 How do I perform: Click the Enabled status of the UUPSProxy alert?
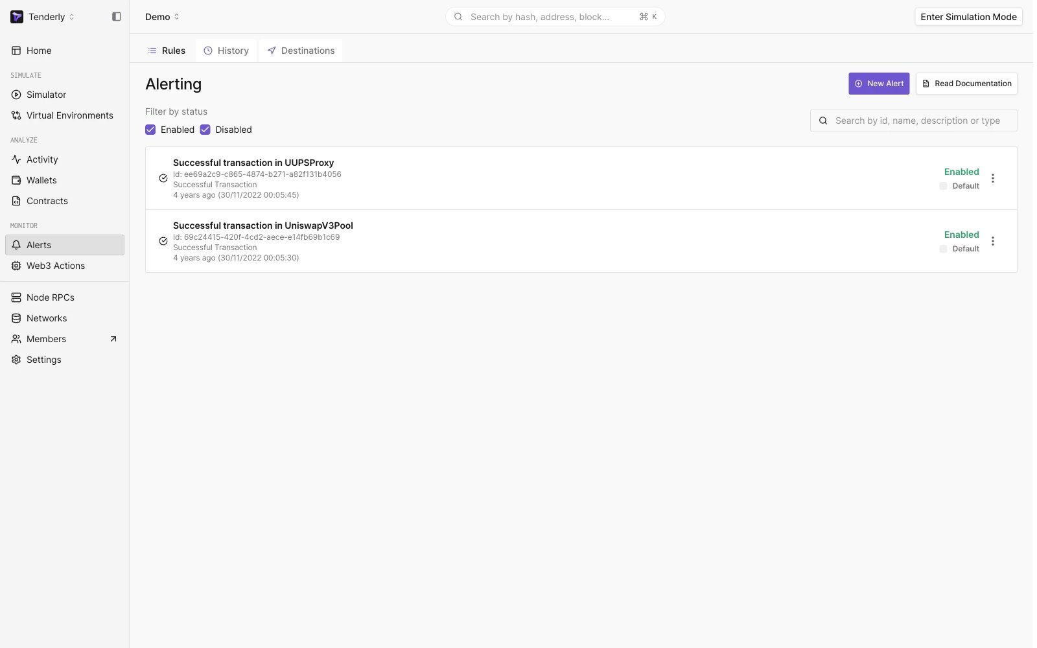coord(961,172)
